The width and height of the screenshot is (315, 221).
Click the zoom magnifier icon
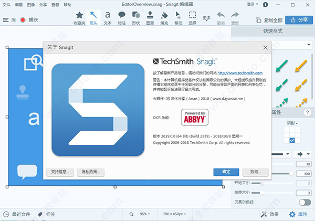point(131,214)
